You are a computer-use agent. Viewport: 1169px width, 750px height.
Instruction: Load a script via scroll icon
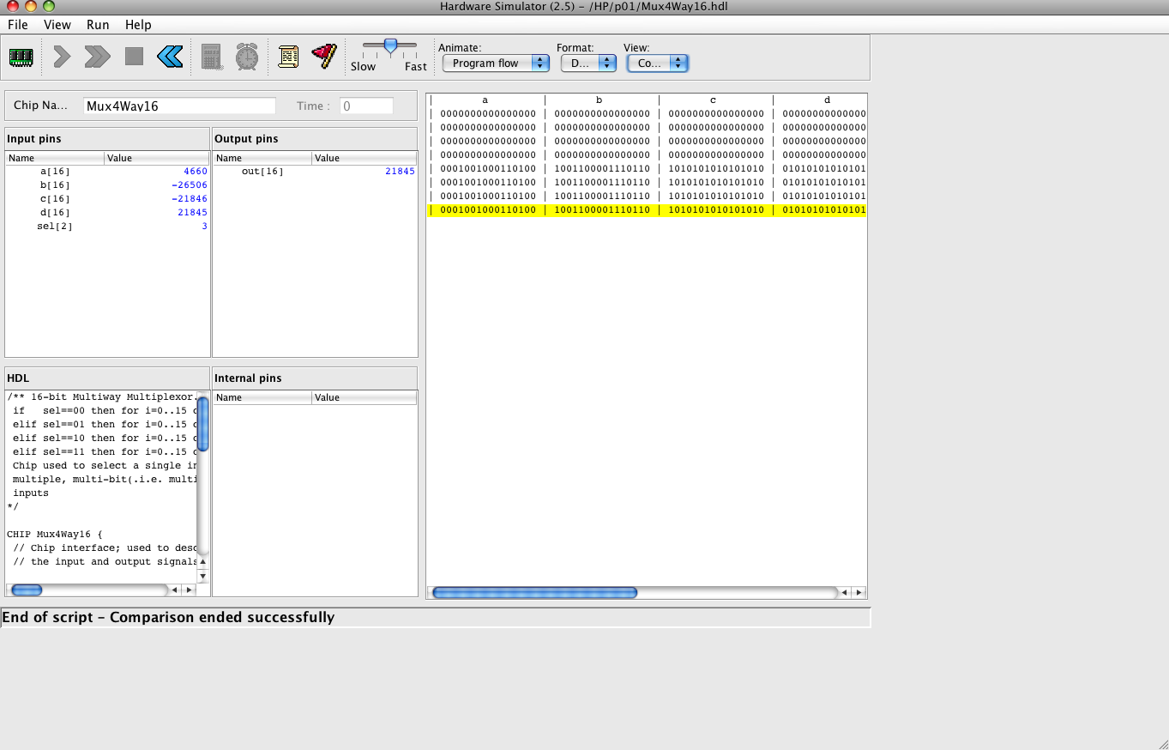288,57
